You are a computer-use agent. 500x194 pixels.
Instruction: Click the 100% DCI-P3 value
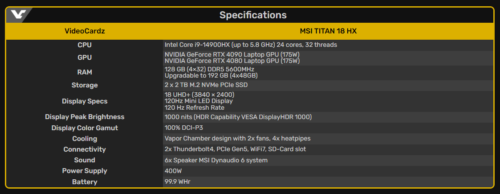[184, 128]
